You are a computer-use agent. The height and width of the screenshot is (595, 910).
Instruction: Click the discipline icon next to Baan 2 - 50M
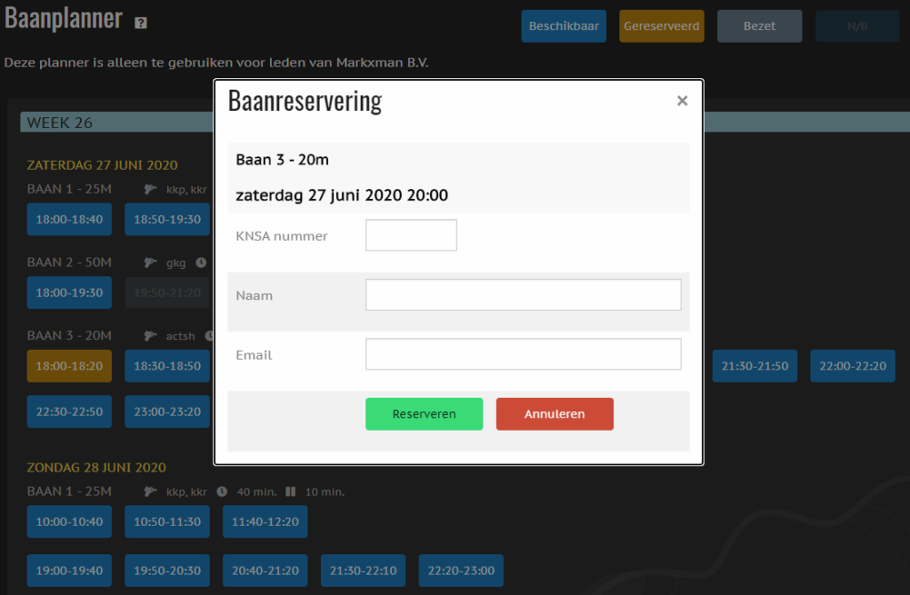pos(150,263)
